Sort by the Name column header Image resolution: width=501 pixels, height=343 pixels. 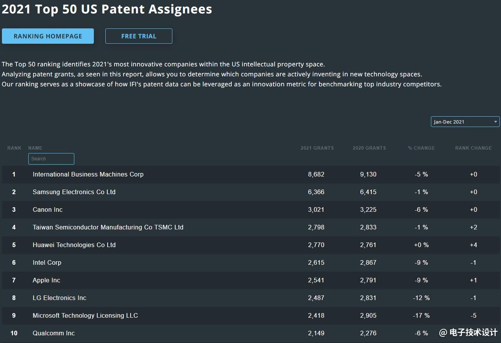pyautogui.click(x=35, y=148)
